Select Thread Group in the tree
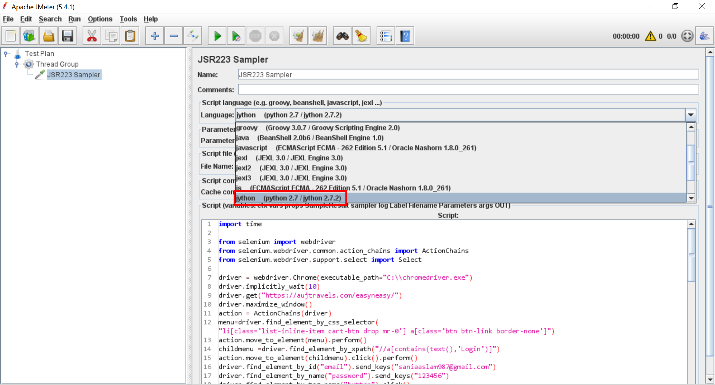This screenshot has height=385, width=715. pos(57,64)
